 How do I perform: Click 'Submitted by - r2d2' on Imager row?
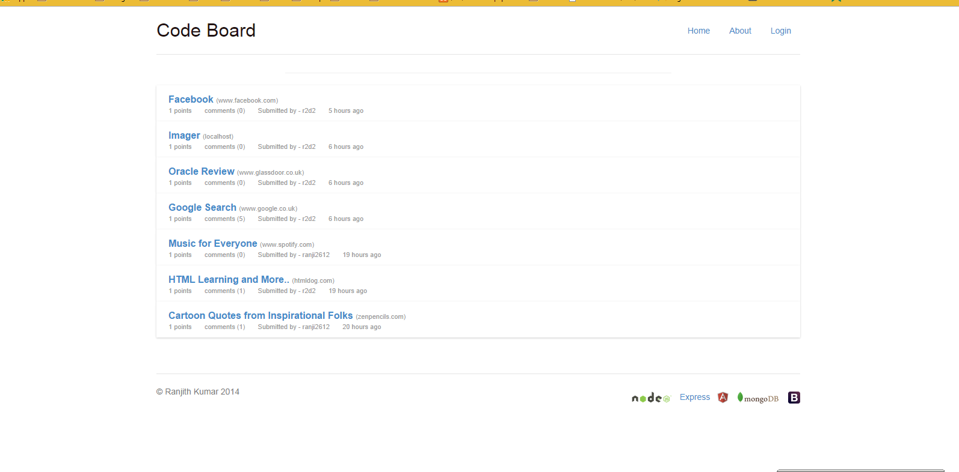(x=287, y=147)
